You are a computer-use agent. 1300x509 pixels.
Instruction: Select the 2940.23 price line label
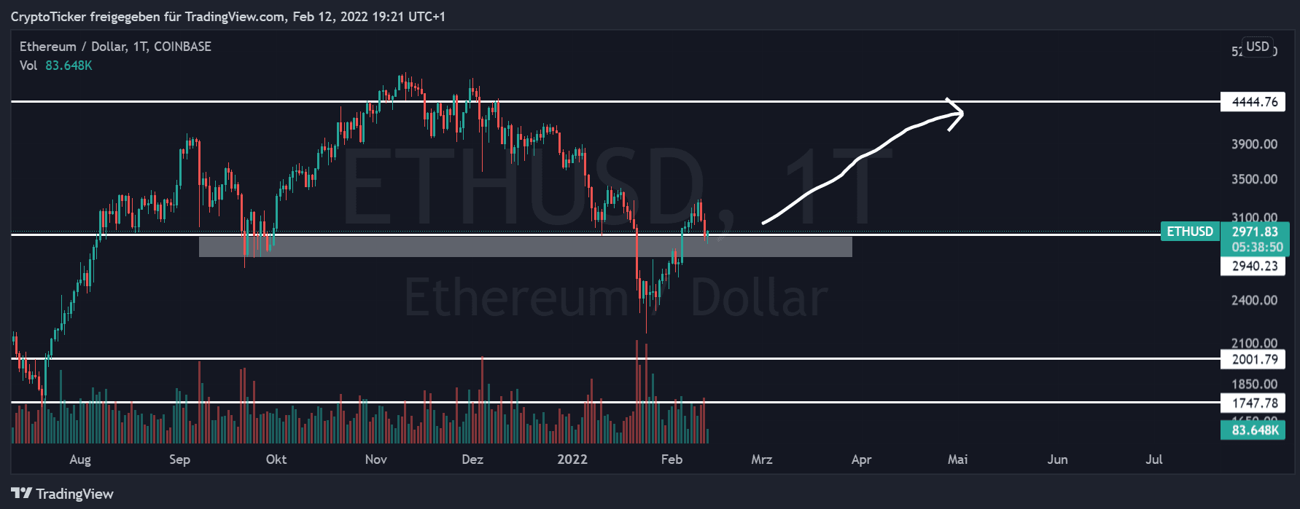1254,267
